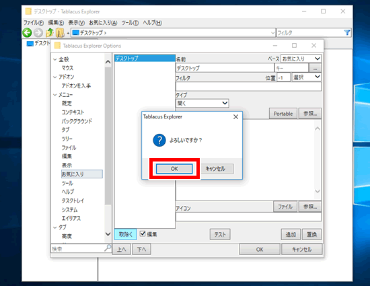This screenshot has width=370, height=286.
Task: Click the 取除く button
Action: tap(126, 234)
